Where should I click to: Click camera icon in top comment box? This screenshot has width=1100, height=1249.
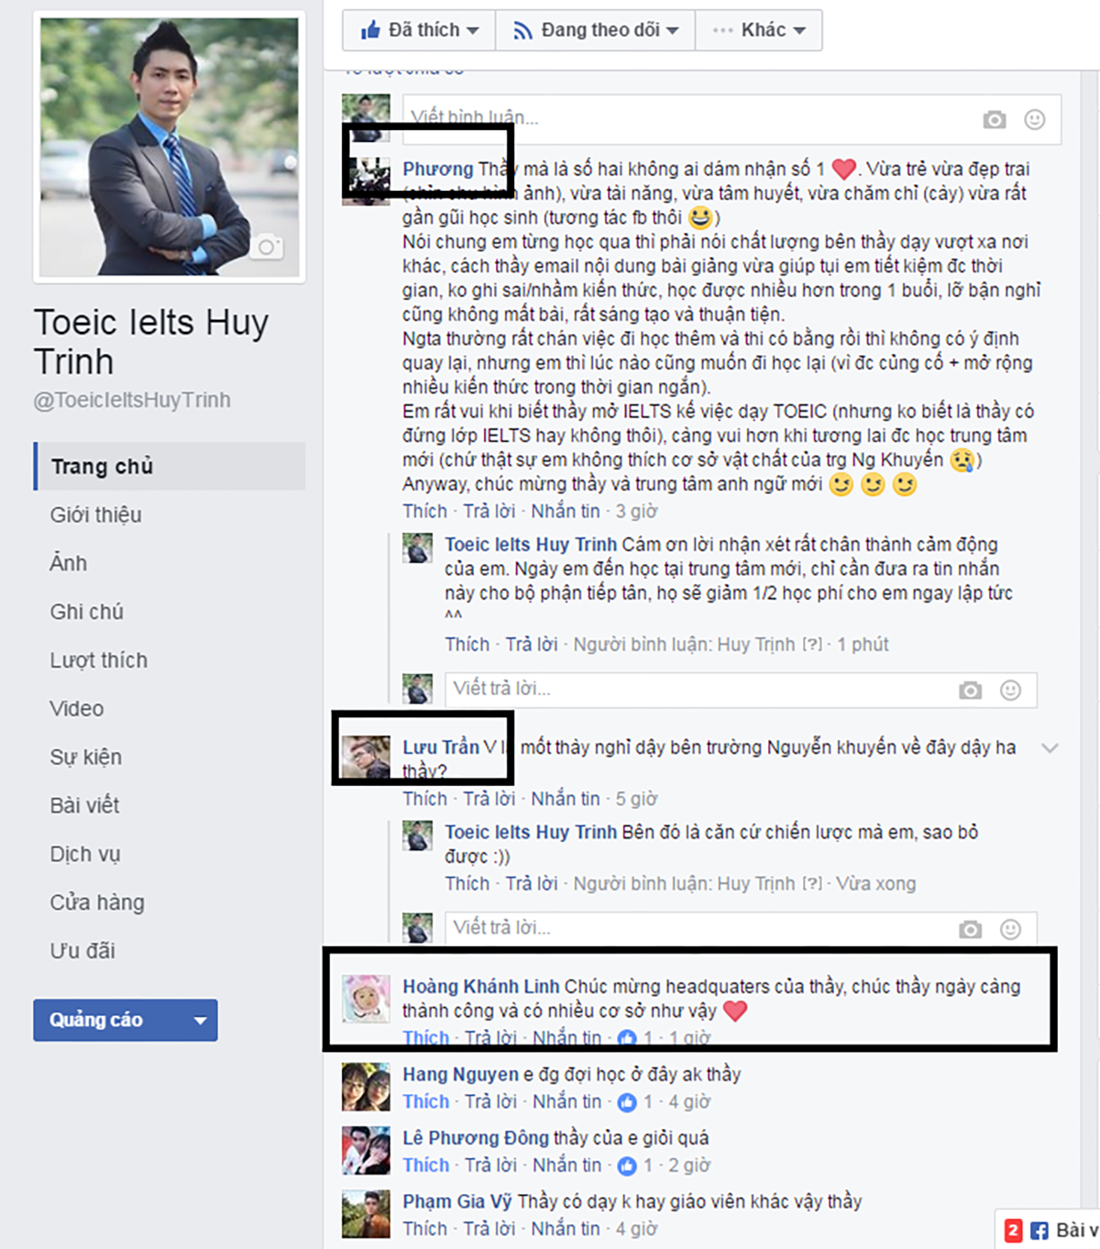995,119
